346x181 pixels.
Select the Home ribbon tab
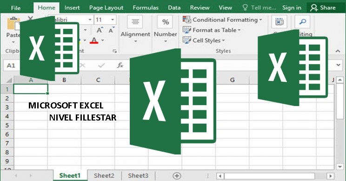47,8
